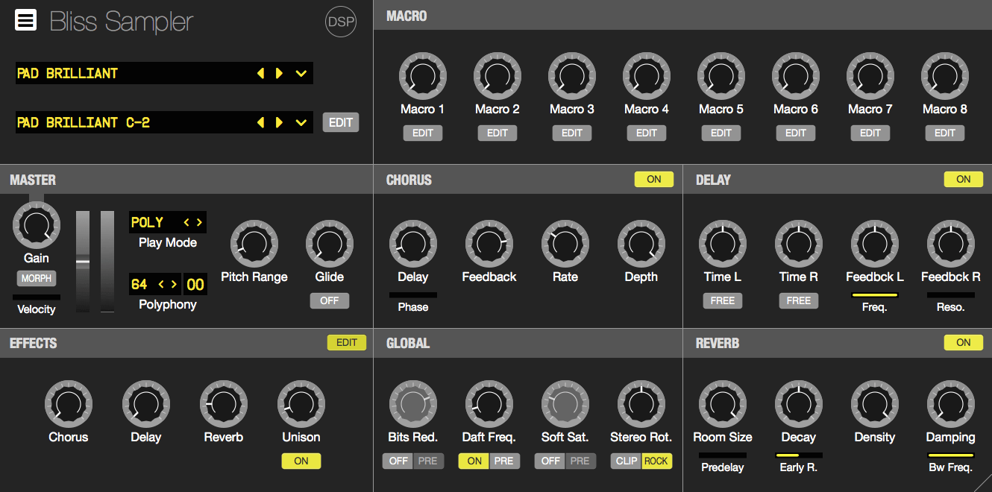The width and height of the screenshot is (992, 492).
Task: Click the Feedbck R knob
Action: point(951,244)
